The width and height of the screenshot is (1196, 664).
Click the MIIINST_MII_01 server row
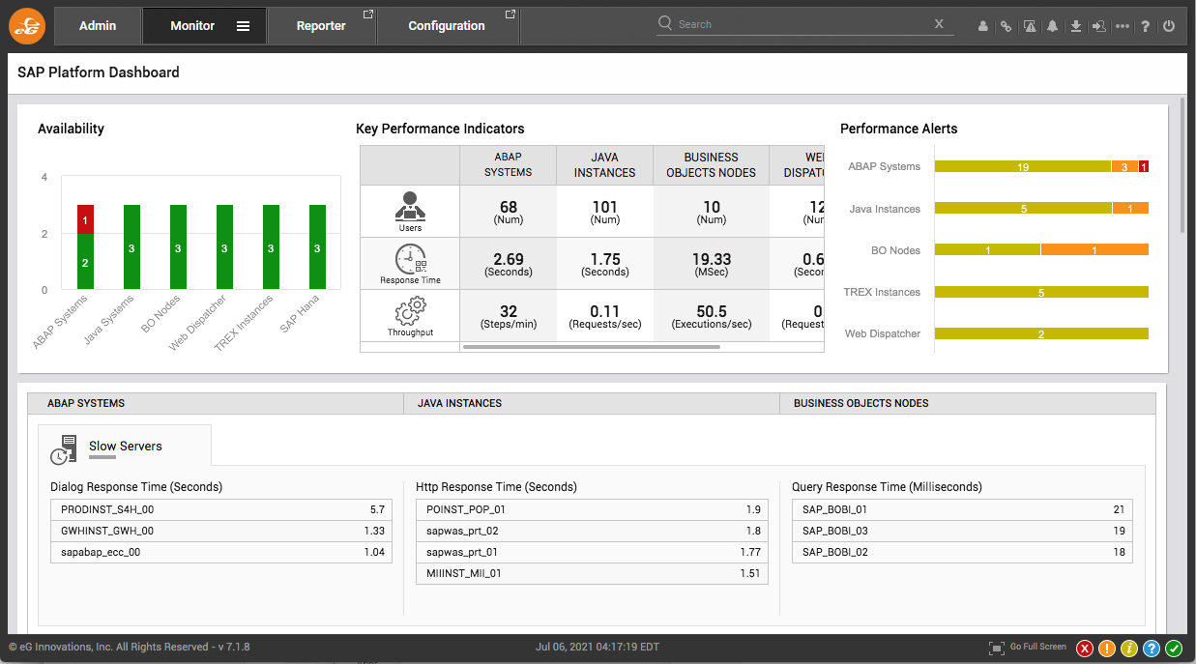[x=592, y=573]
